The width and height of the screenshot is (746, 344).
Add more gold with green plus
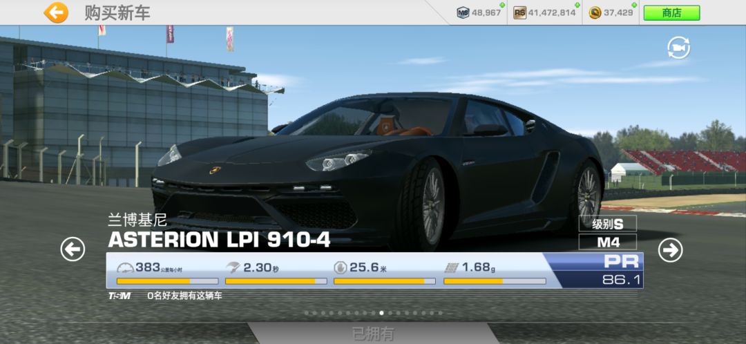pyautogui.click(x=635, y=6)
